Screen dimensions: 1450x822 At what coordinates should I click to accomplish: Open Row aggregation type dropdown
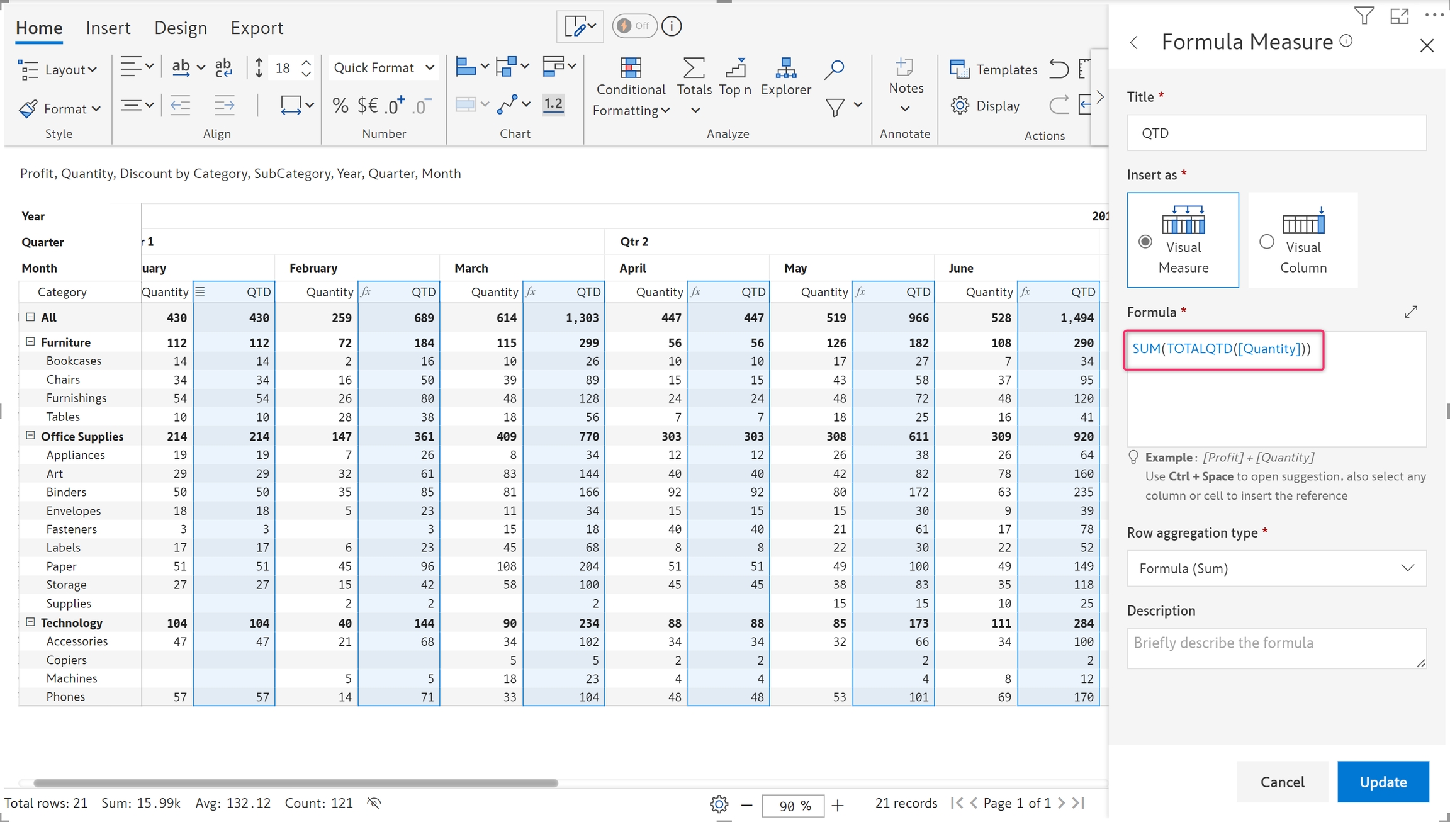pos(1276,568)
